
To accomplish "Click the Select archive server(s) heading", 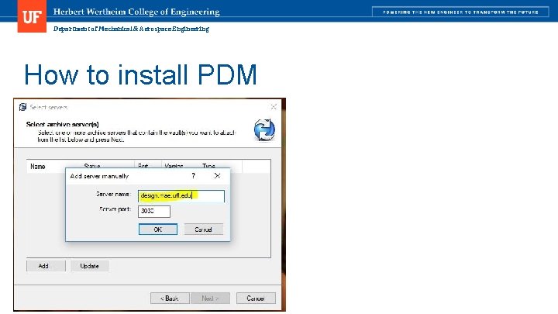I will click(62, 124).
